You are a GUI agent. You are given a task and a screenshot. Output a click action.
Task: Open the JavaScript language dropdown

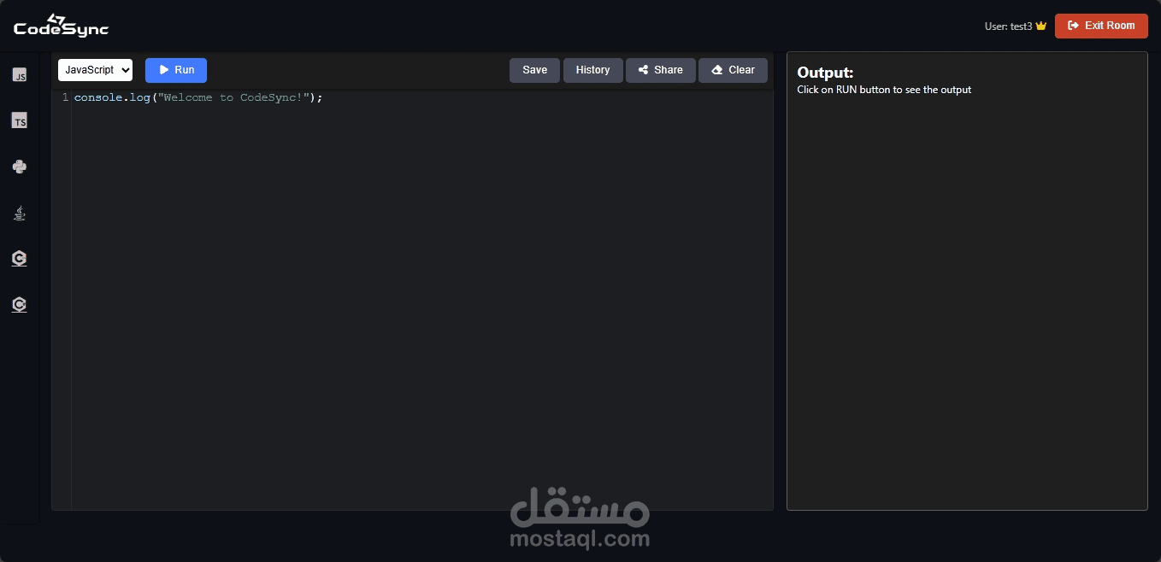coord(95,70)
